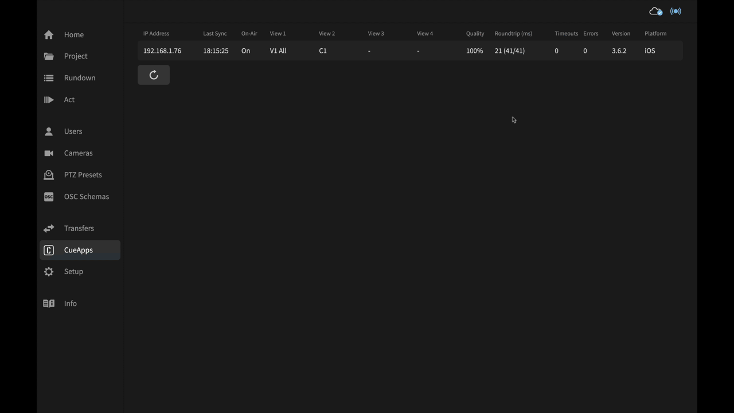Click the Users person icon
The image size is (734, 413).
tap(49, 131)
